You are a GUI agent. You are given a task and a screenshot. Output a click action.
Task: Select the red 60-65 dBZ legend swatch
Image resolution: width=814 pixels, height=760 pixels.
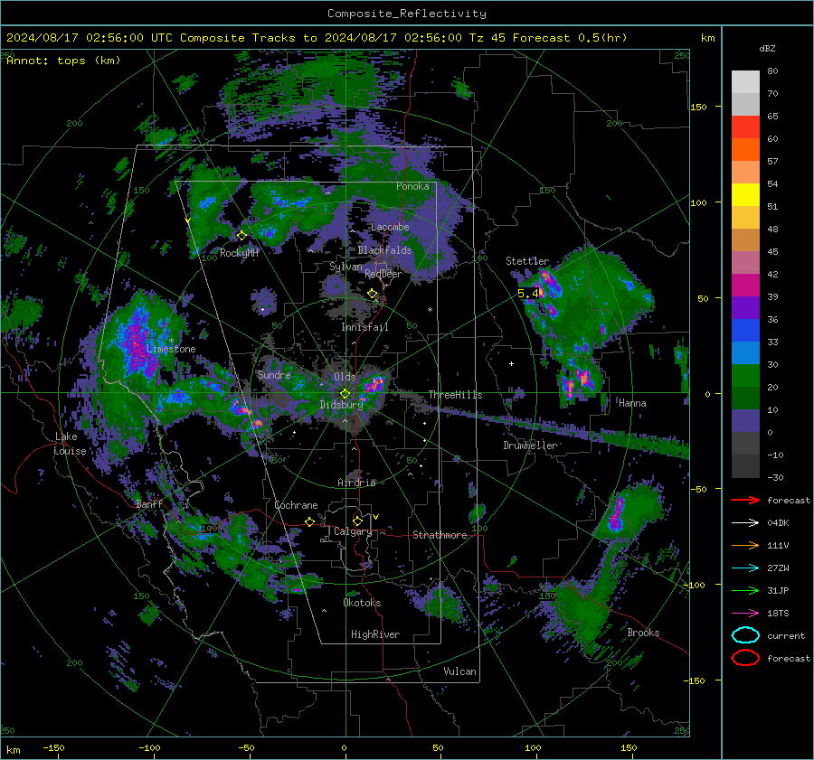tap(745, 127)
